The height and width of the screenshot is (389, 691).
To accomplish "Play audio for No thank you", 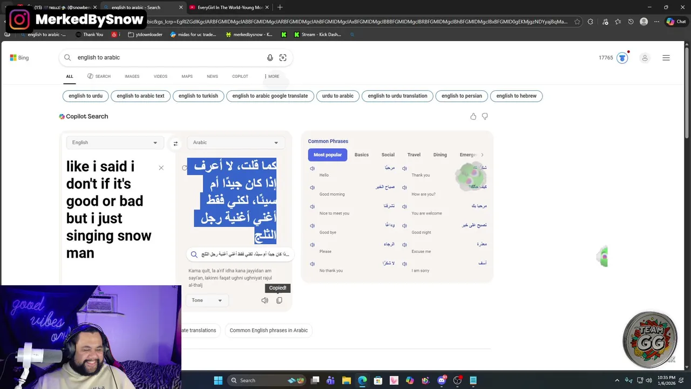I will point(312,264).
